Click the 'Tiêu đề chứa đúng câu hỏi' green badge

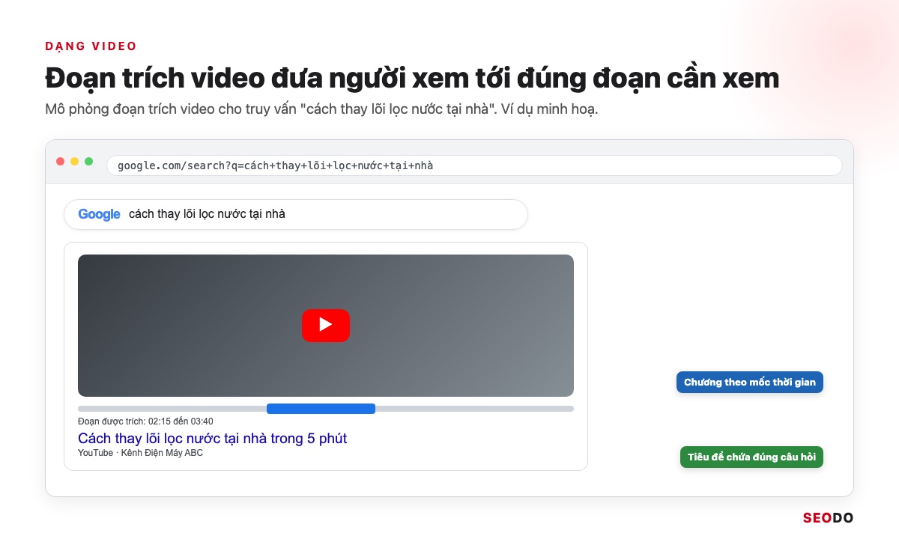point(751,457)
